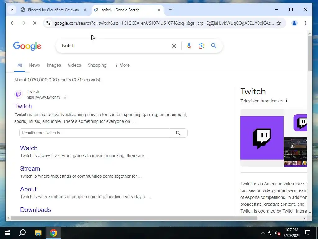The image size is (318, 239).
Task: Open three-dot options beside twitch.tv URL
Action: point(65,97)
